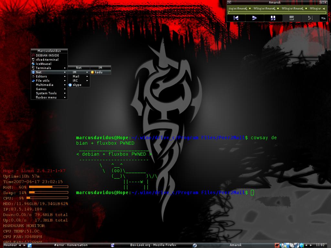Skip to previous track in Amarok
Image resolution: width=331 pixels, height=248 pixels.
pos(236,18)
